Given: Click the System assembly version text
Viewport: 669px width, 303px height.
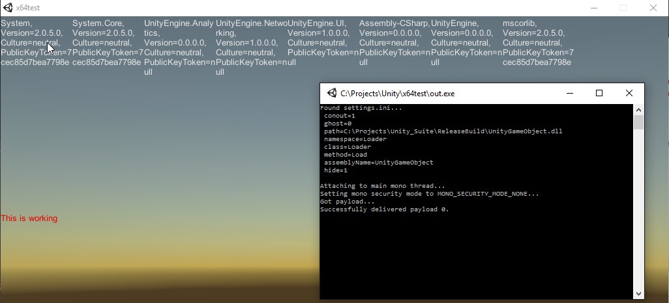Looking at the screenshot, I should pyautogui.click(x=31, y=33).
